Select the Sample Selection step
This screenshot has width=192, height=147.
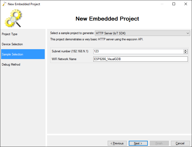23,54
